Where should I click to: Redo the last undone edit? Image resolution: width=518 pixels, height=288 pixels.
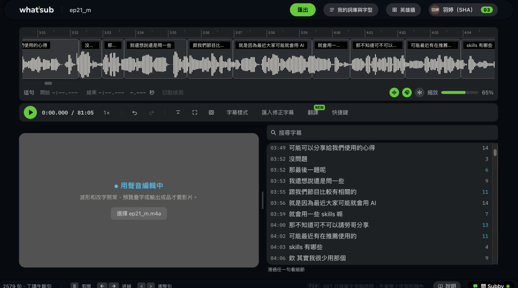coord(152,112)
